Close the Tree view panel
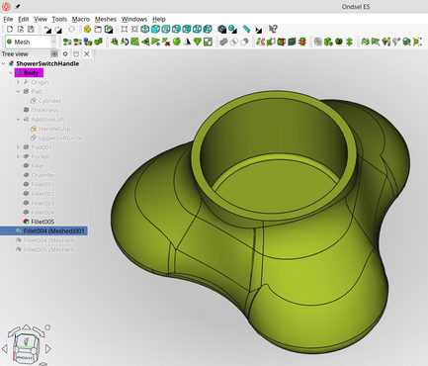The image size is (428, 366). pyautogui.click(x=87, y=53)
